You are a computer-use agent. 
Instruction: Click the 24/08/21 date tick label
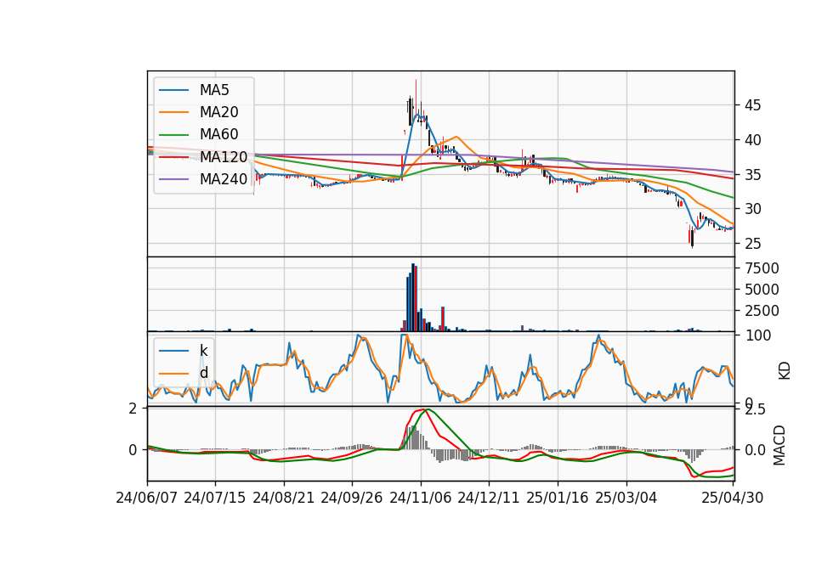pos(284,498)
